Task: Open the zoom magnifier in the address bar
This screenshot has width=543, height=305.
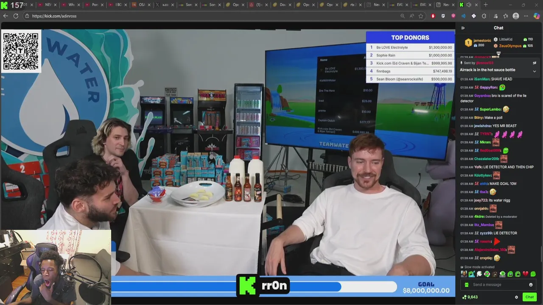Action: tap(402, 16)
